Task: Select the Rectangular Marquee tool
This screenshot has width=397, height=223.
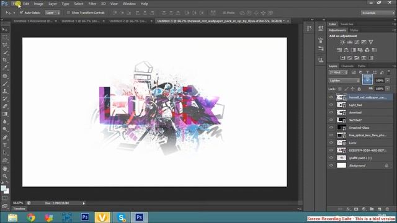Action: (x=5, y=37)
